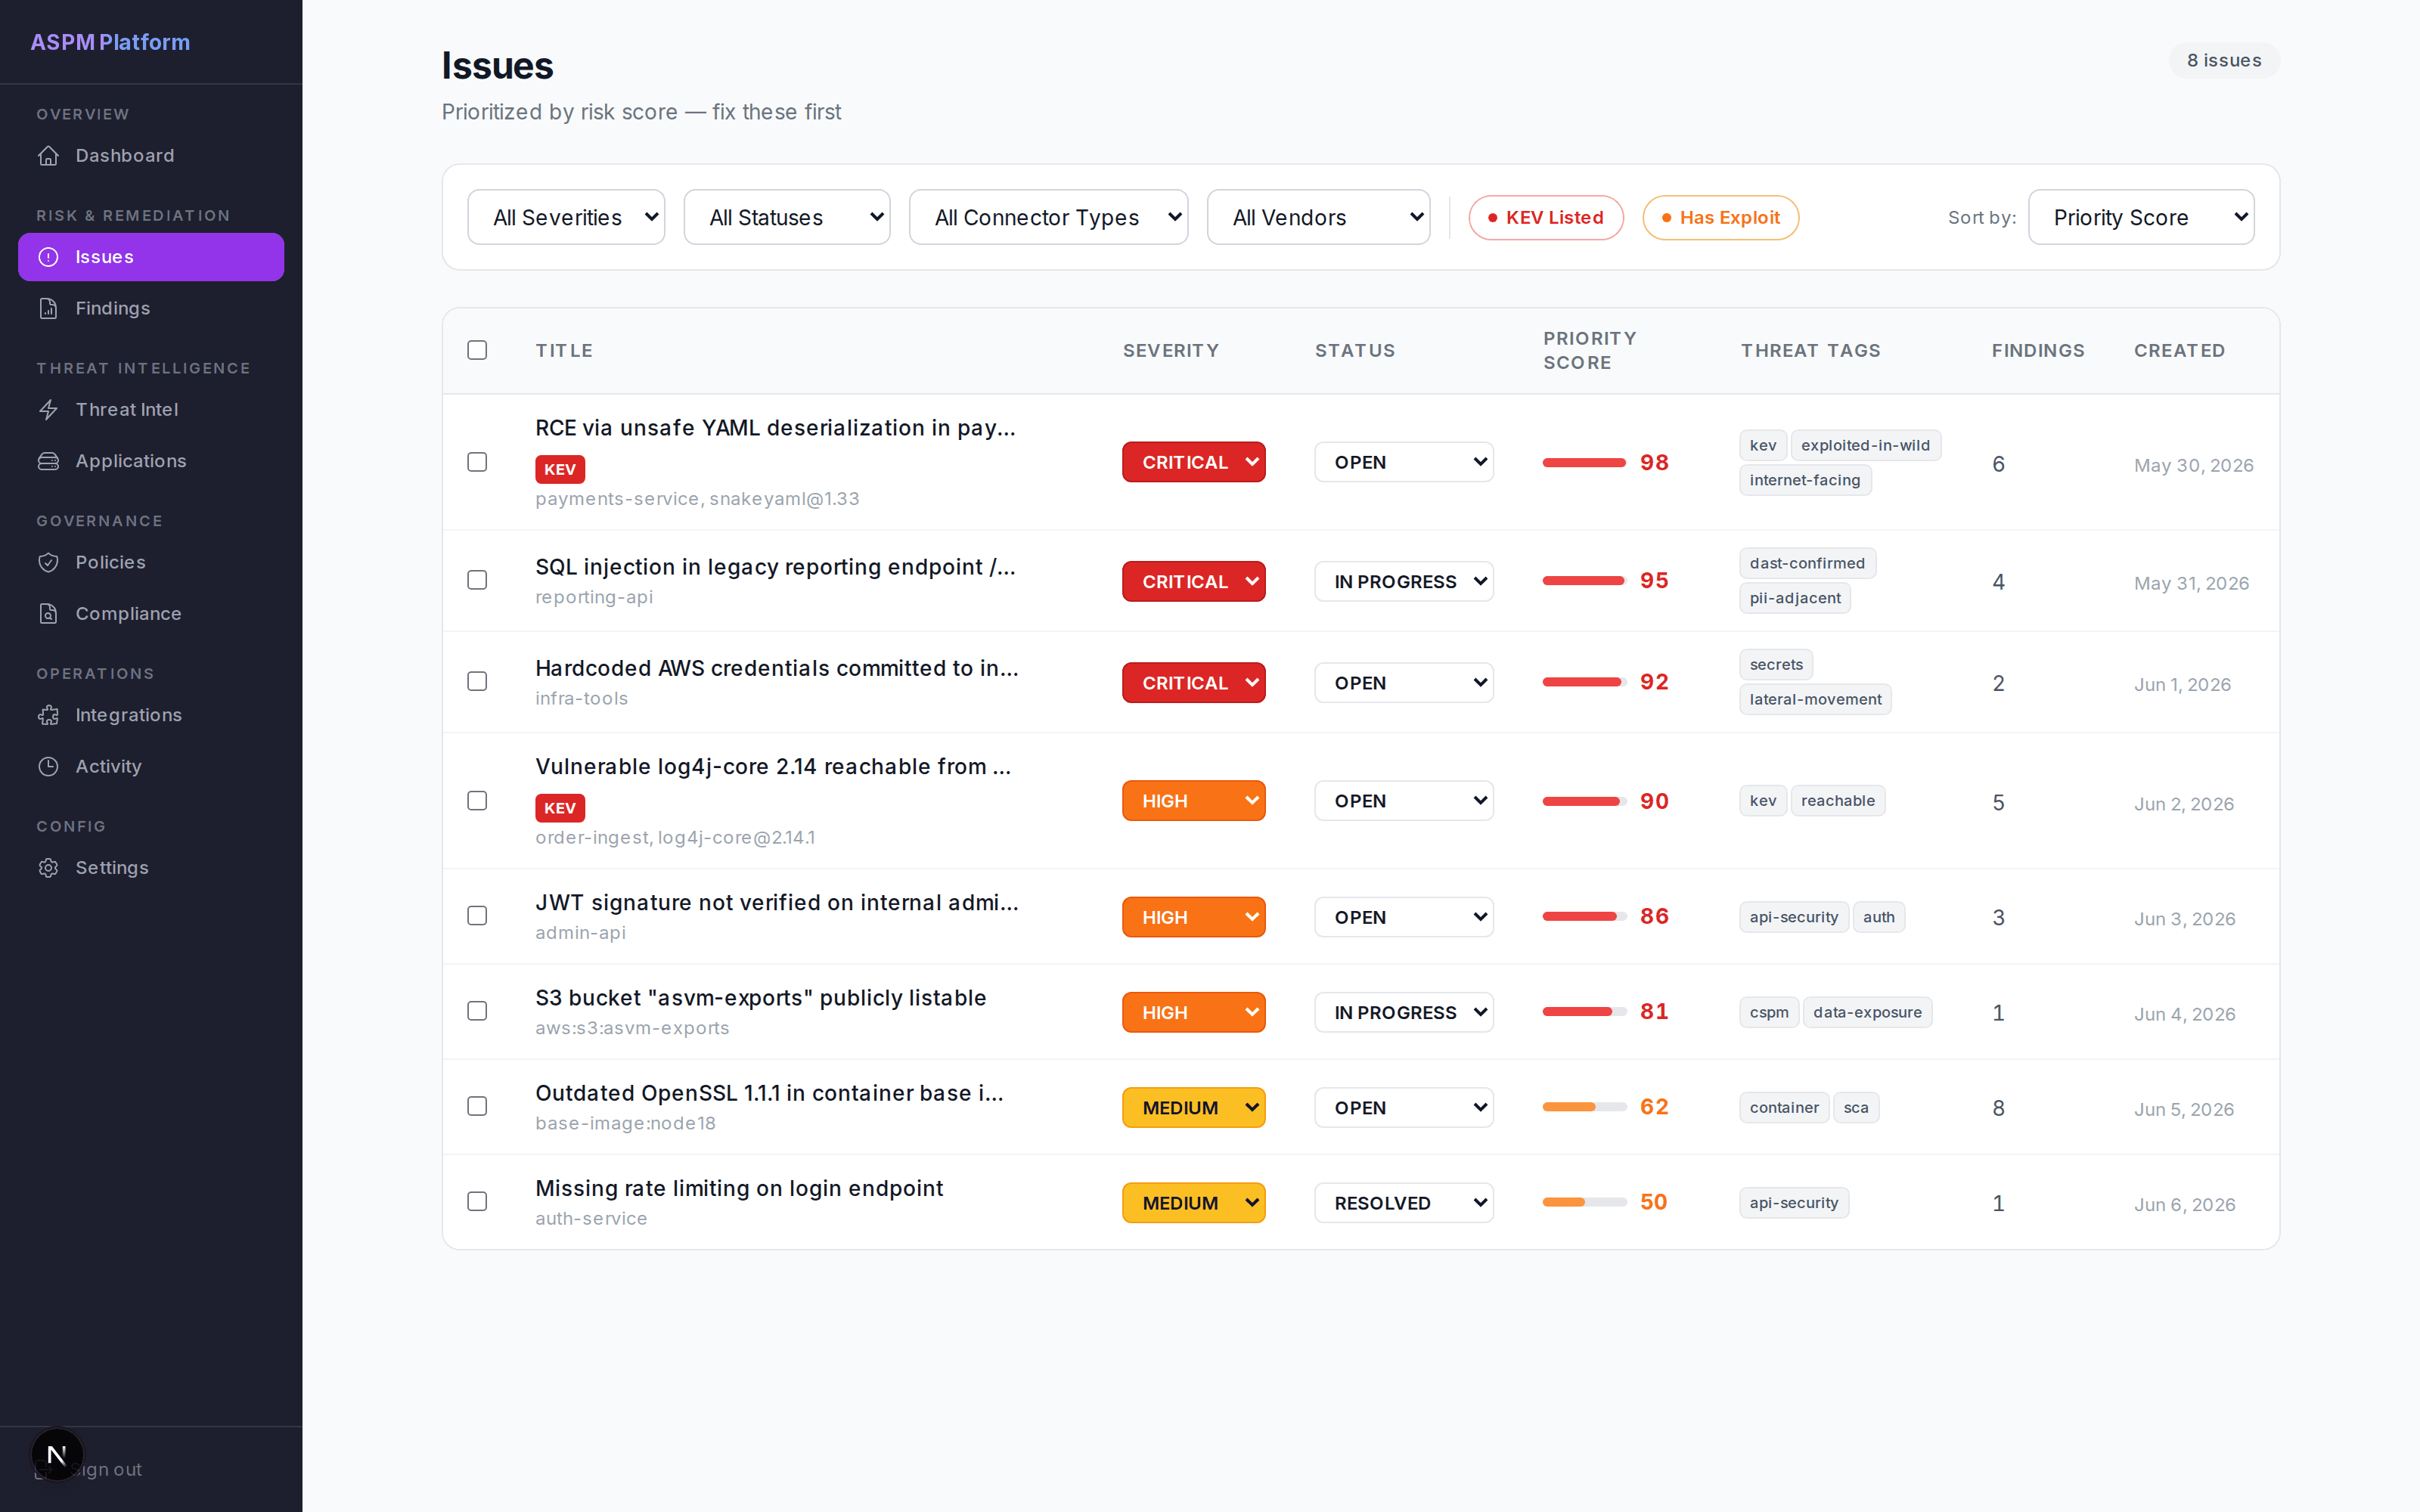Click the Integrations puzzle icon
The width and height of the screenshot is (2420, 1512).
point(48,715)
